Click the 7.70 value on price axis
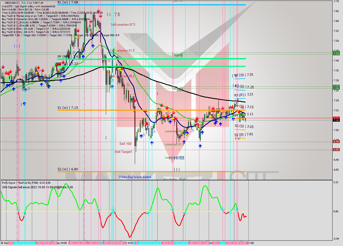343x246 pixels. pos(336,1)
